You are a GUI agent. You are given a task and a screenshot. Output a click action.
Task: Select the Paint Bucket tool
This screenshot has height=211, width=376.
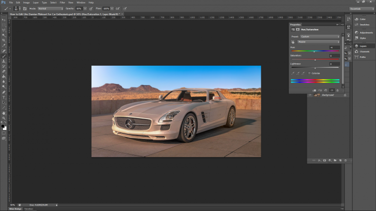click(3, 77)
